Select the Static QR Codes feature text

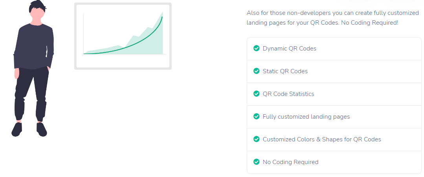coord(285,71)
